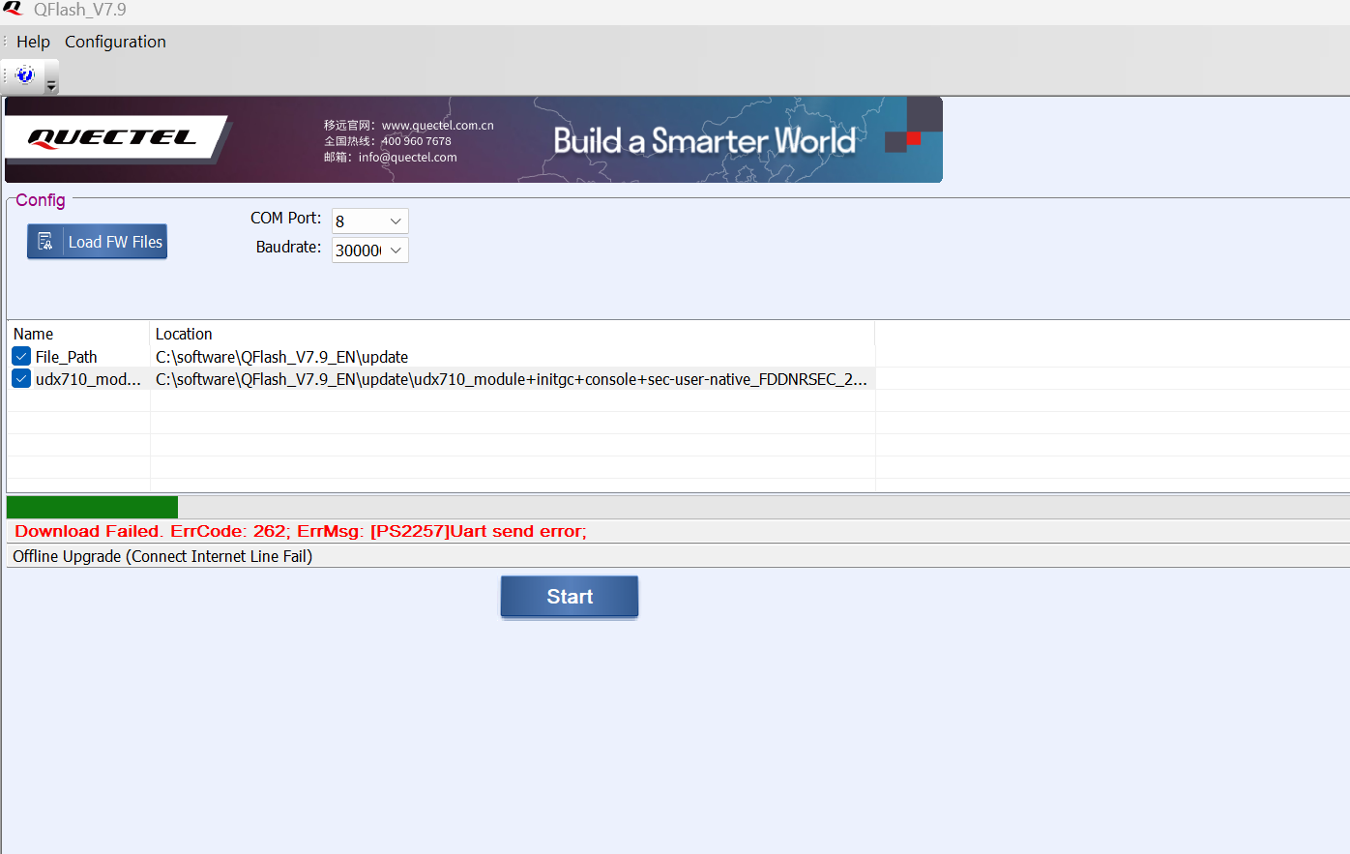Open the Configuration menu
Image resolution: width=1350 pixels, height=854 pixels.
[115, 42]
